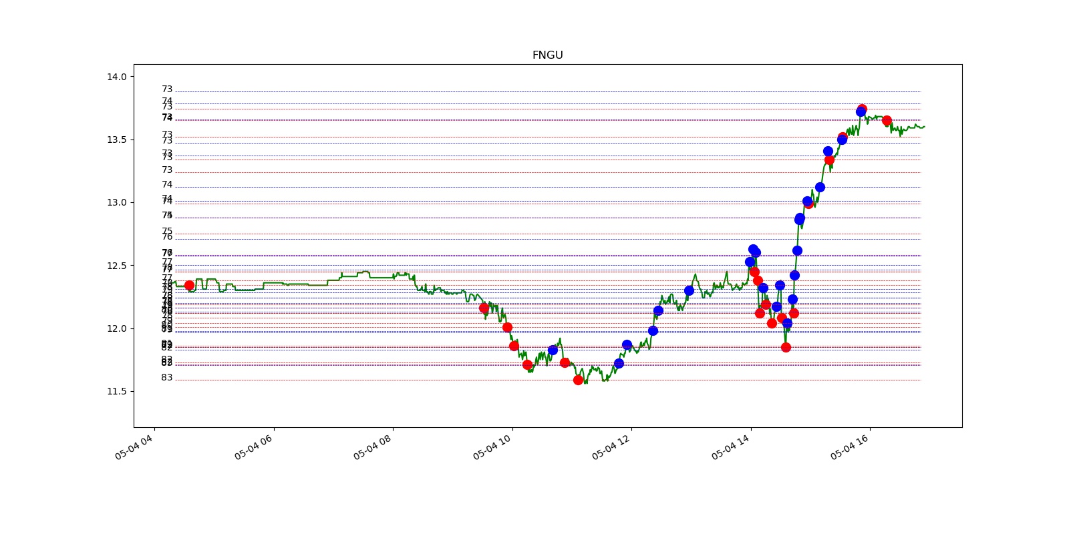Click the 05-04 12 x-axis label

[612, 447]
